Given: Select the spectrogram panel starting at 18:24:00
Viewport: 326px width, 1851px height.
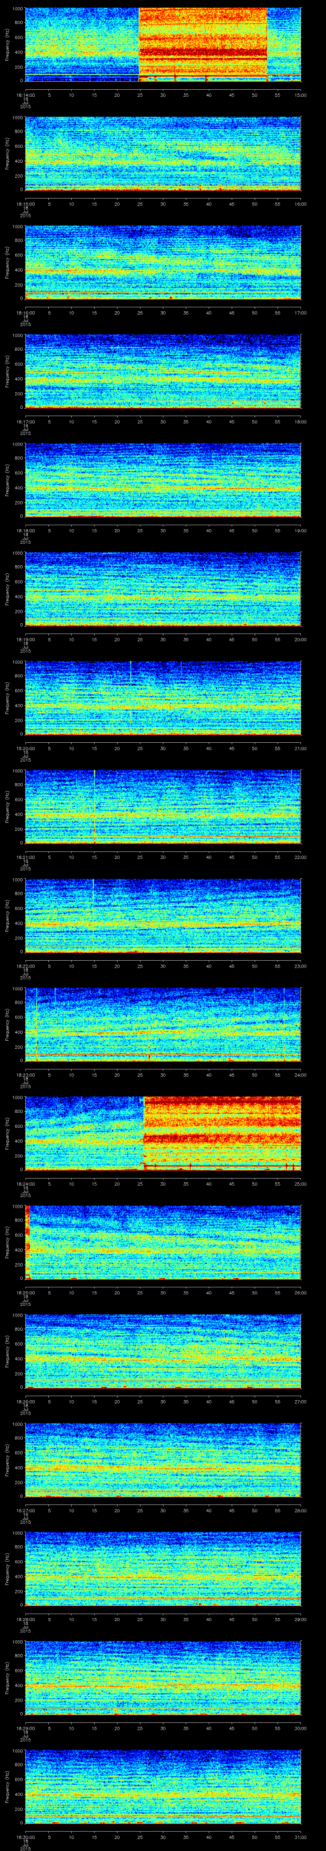Looking at the screenshot, I should [x=163, y=1133].
